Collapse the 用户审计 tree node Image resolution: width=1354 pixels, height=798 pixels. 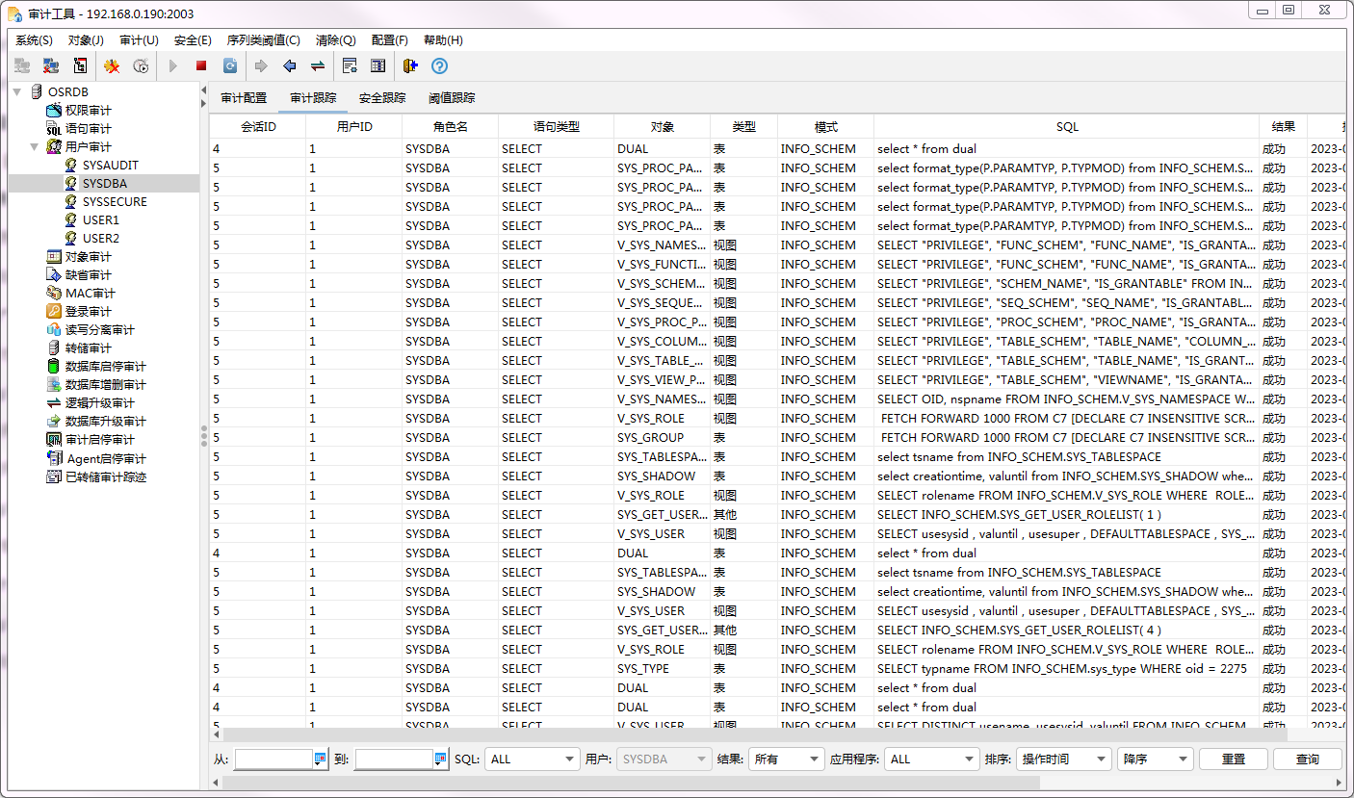(x=35, y=146)
